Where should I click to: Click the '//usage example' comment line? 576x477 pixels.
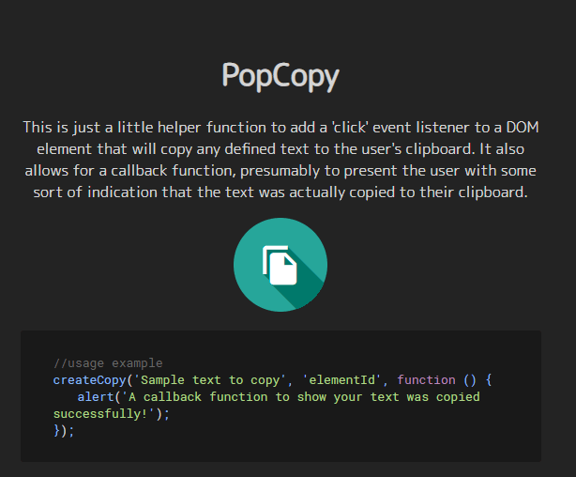pyautogui.click(x=108, y=363)
